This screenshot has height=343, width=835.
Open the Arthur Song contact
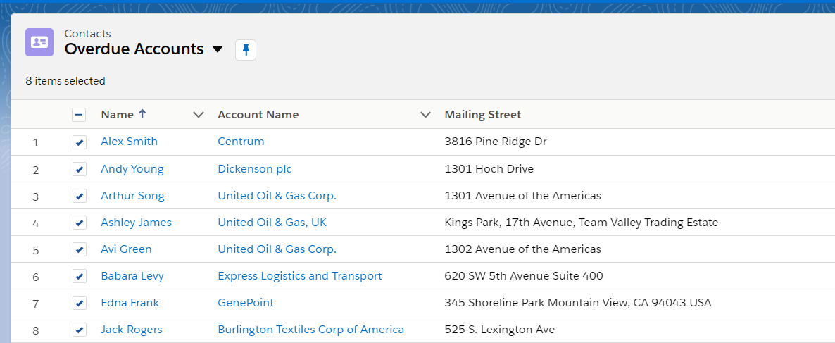point(132,196)
